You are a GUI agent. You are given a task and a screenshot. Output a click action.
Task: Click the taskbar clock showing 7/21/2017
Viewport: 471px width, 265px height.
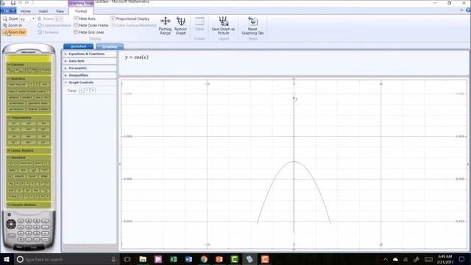point(445,259)
